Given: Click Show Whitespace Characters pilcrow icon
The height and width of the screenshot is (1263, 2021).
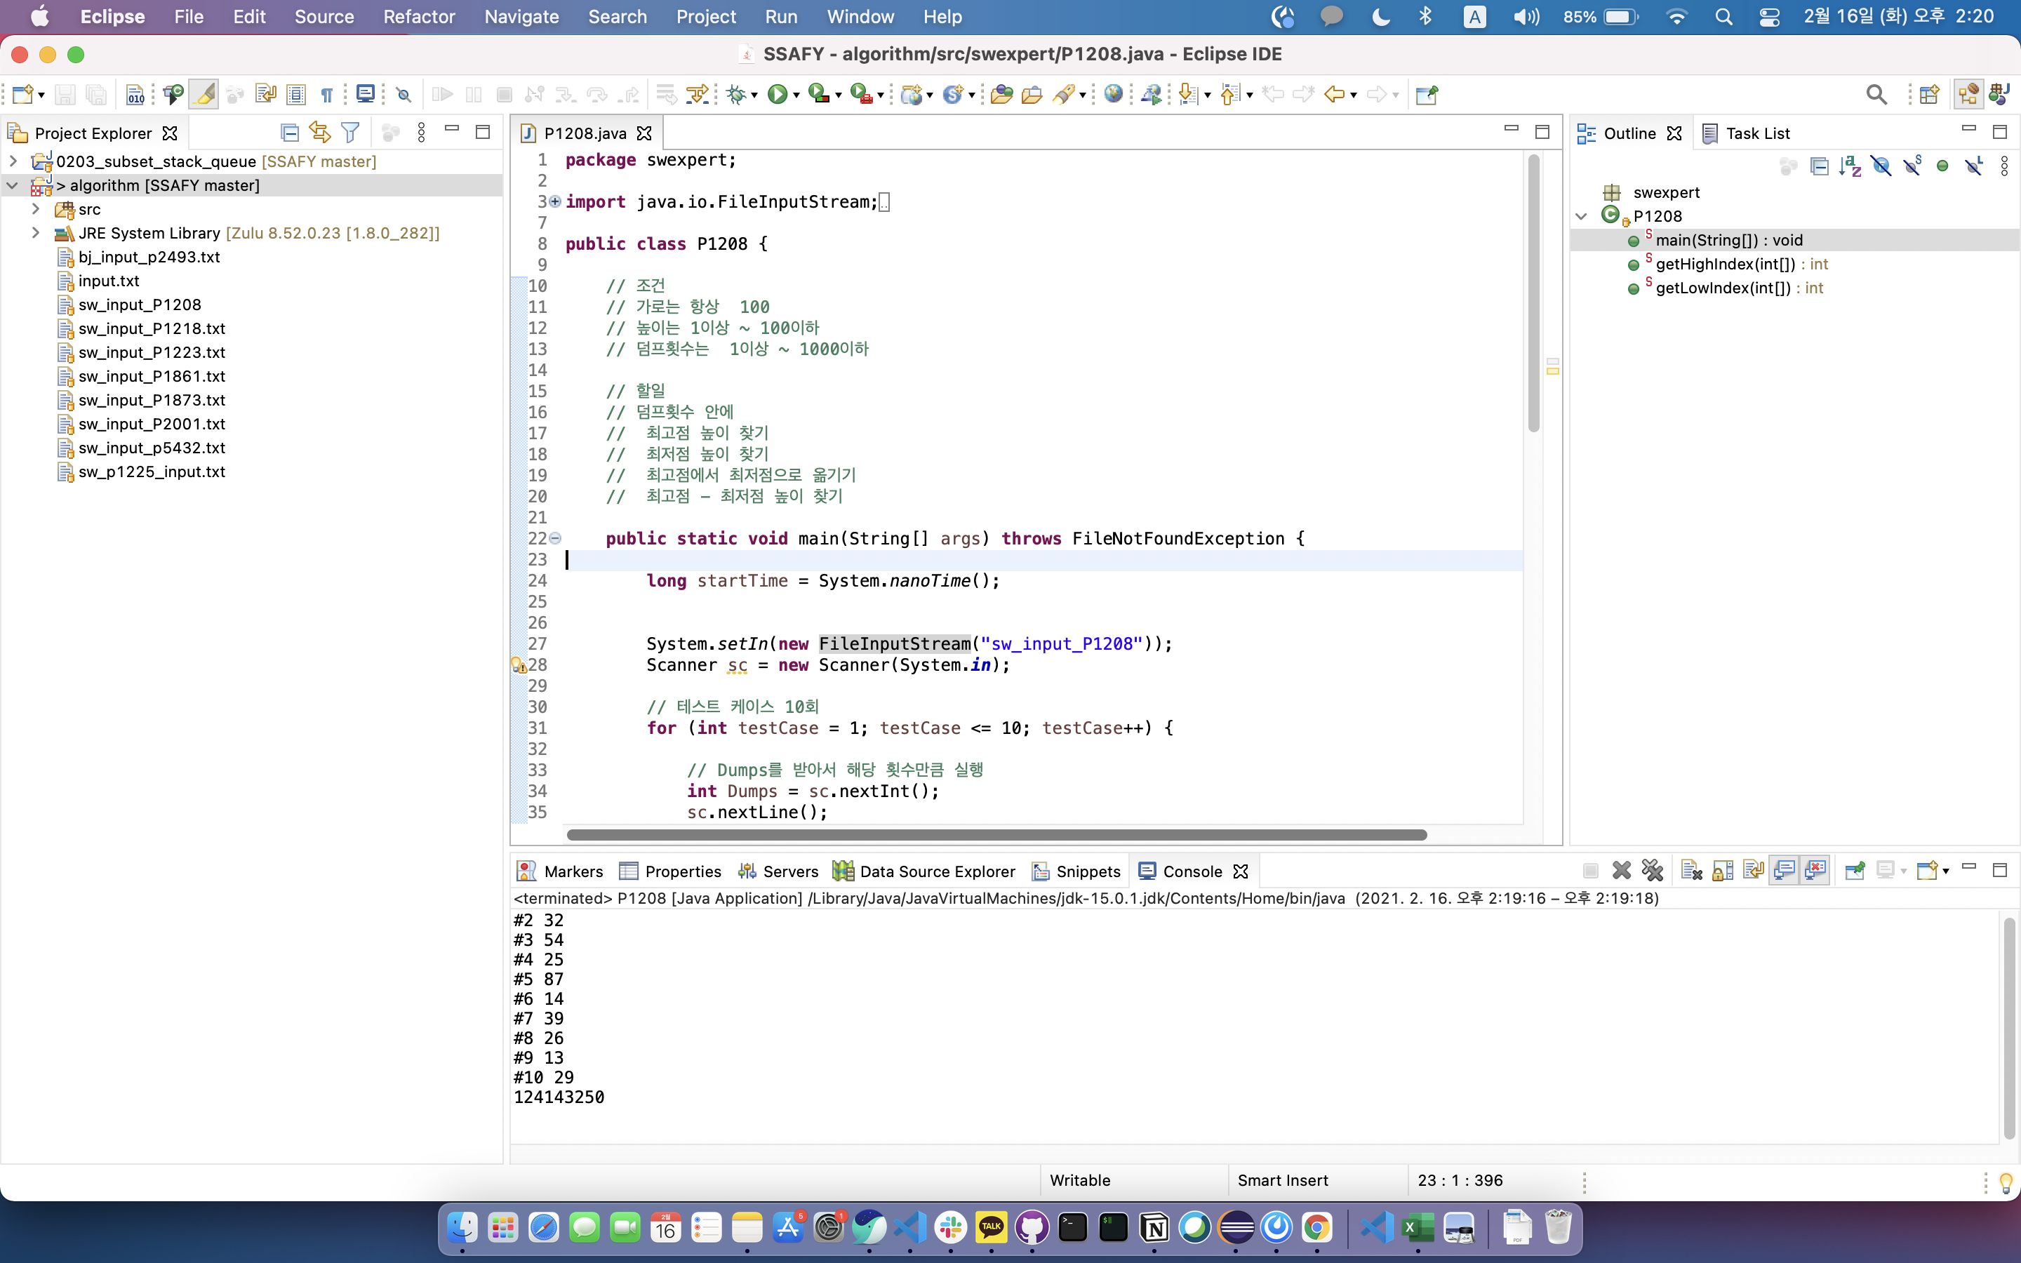Looking at the screenshot, I should pyautogui.click(x=326, y=95).
